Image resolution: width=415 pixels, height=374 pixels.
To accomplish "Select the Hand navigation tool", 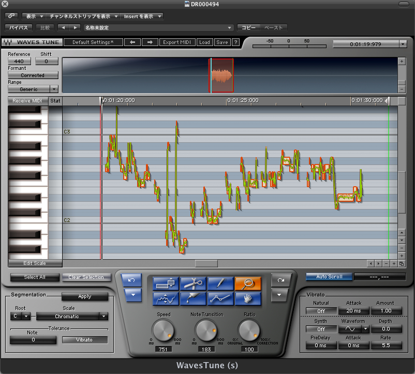I will tap(248, 298).
